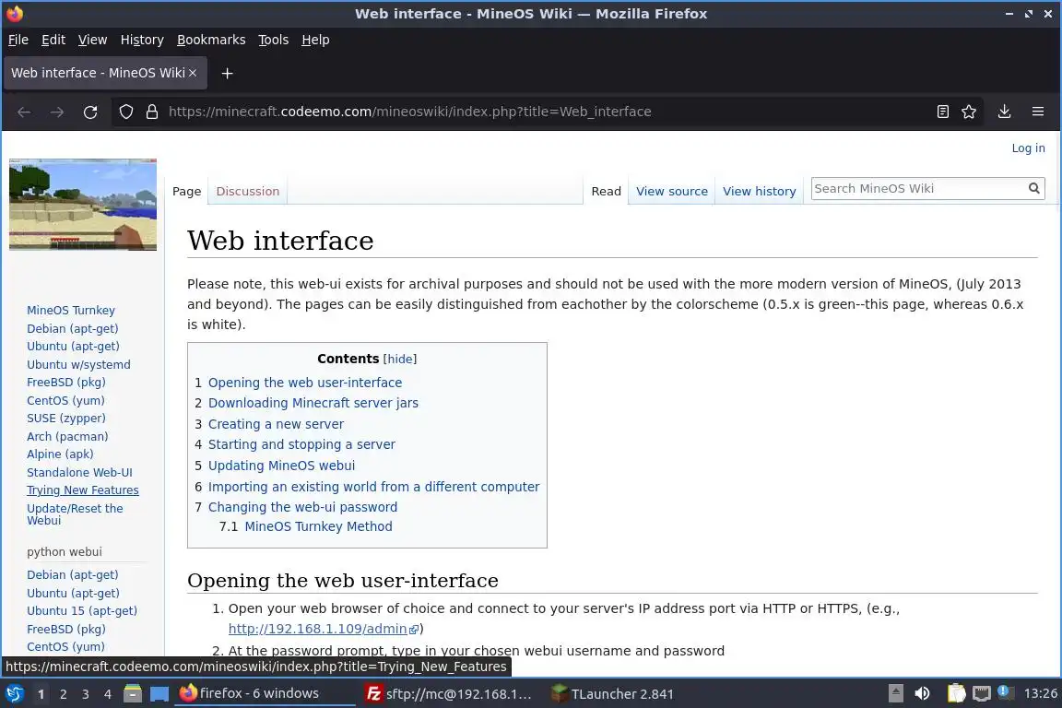Toggle Reader View icon in address bar
This screenshot has height=708, width=1062.
[942, 112]
